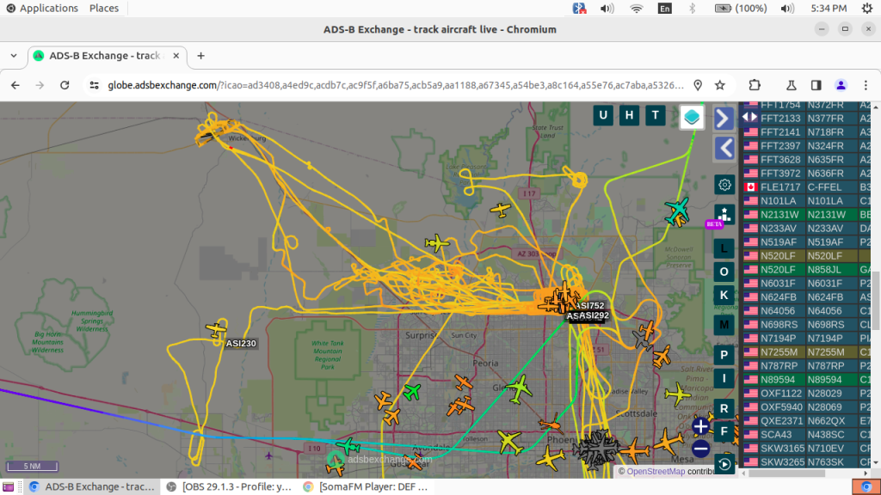Switch to ADS-B Exchange taskbar entry
The height and width of the screenshot is (495, 881).
pos(92,486)
